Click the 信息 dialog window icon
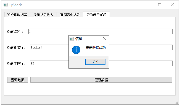This screenshot has width=180, height=106. click(x=72, y=39)
